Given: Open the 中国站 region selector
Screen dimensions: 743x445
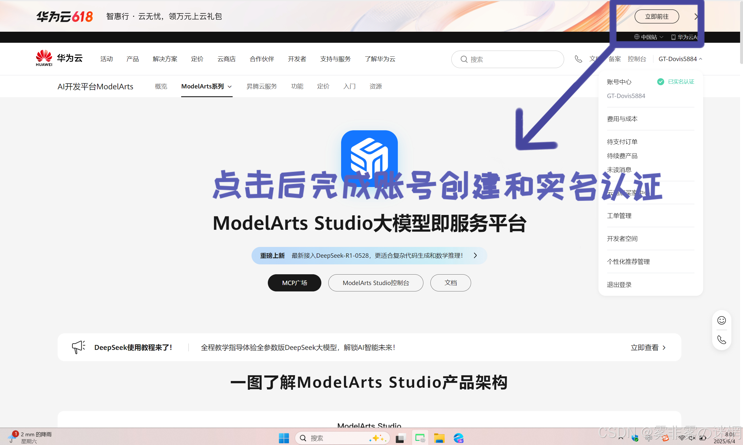Looking at the screenshot, I should tap(648, 37).
